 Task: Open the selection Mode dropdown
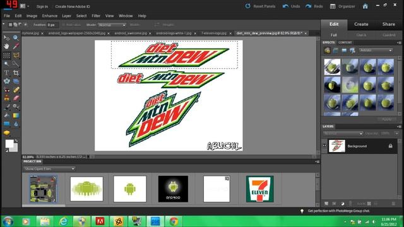(x=112, y=25)
